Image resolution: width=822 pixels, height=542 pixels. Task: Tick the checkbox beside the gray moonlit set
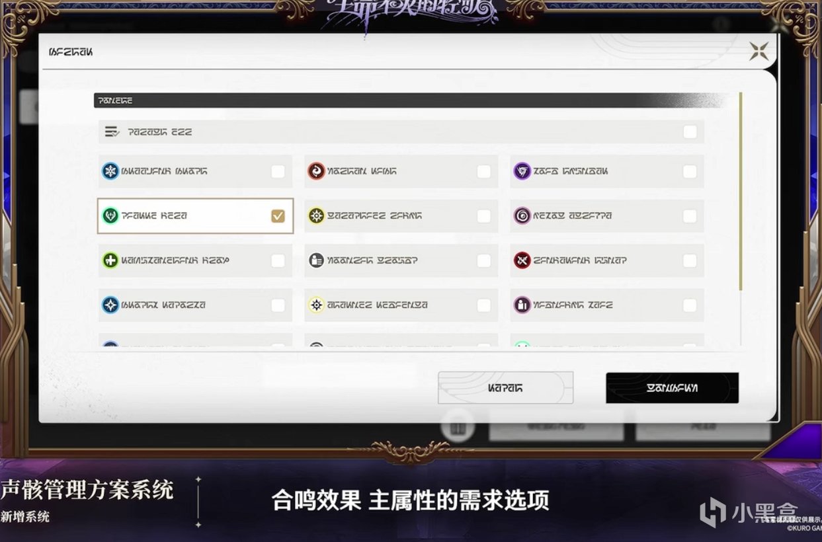484,260
